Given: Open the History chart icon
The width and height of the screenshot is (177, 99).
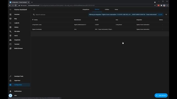Looking at the screenshot, I should click(x=11, y=27).
